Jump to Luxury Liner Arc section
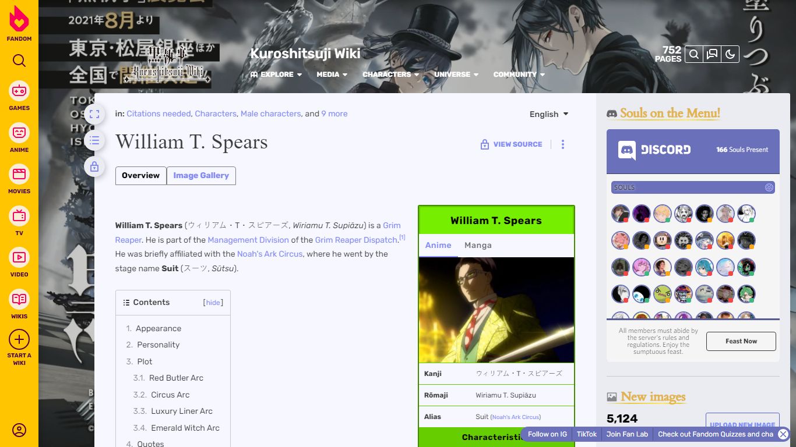 point(181,411)
